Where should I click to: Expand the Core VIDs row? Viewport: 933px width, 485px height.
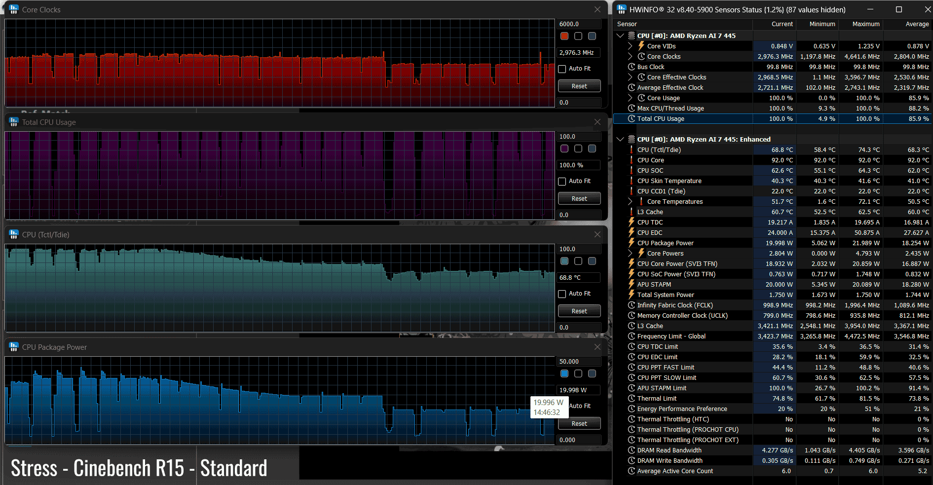630,46
